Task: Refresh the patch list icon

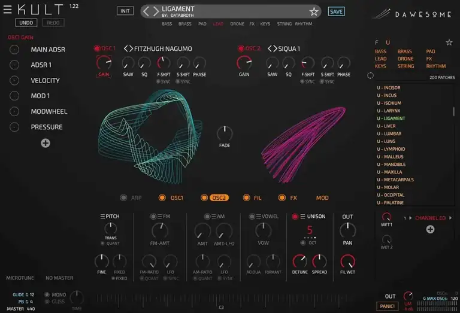Action: click(x=370, y=75)
